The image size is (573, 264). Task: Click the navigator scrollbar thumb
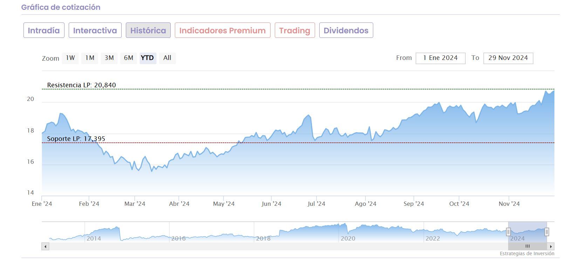pyautogui.click(x=527, y=246)
